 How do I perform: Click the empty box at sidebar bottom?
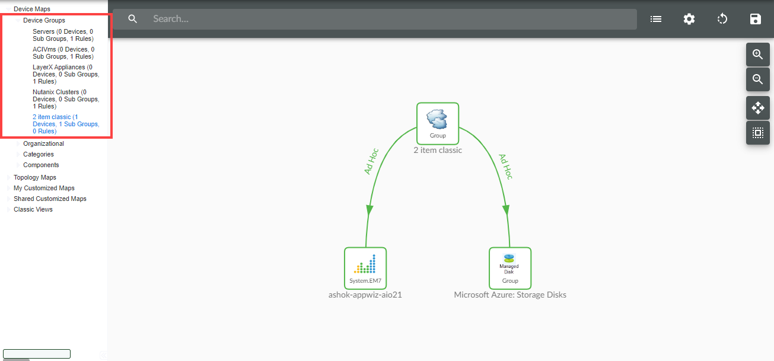click(x=37, y=354)
